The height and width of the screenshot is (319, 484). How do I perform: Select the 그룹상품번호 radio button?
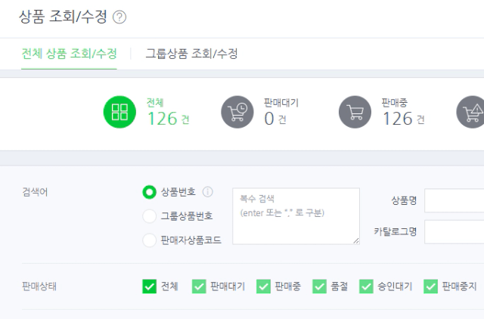[x=149, y=216]
